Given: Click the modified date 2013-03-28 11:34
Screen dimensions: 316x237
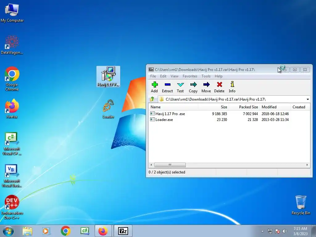Looking at the screenshot, I should pyautogui.click(x=275, y=119).
